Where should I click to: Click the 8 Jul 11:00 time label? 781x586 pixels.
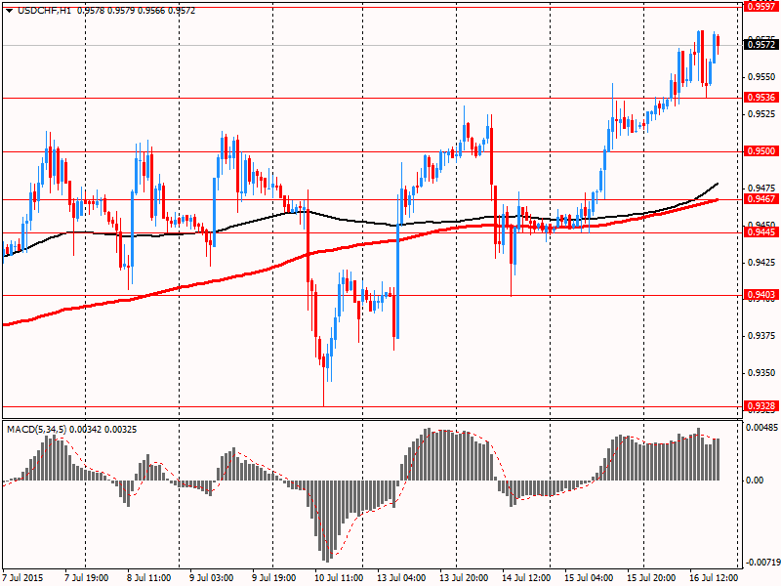[149, 578]
